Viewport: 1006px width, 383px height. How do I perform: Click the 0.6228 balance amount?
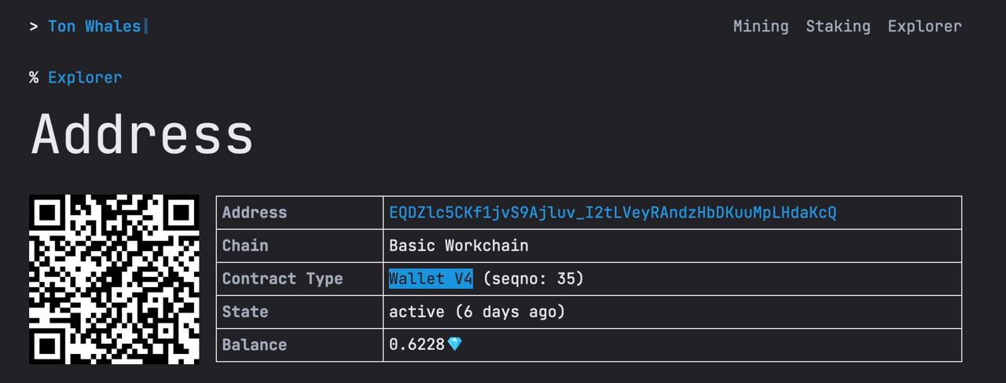(x=417, y=345)
